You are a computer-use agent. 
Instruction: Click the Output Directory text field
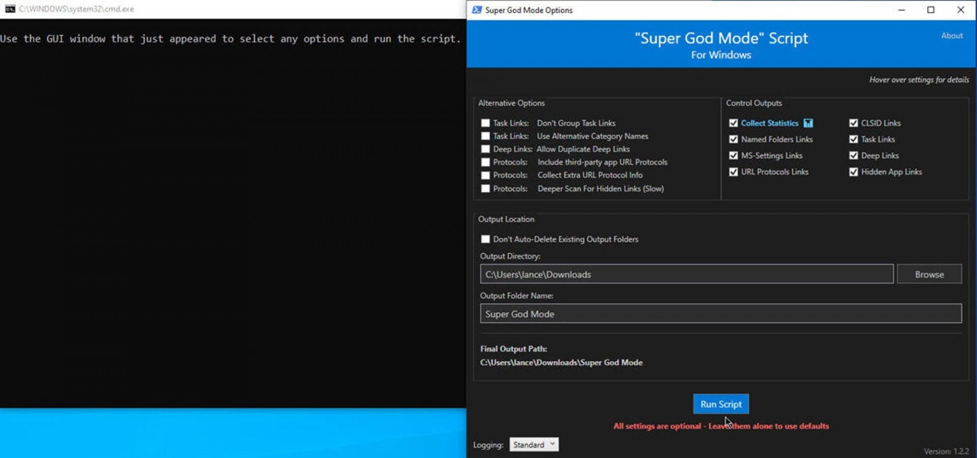click(686, 274)
